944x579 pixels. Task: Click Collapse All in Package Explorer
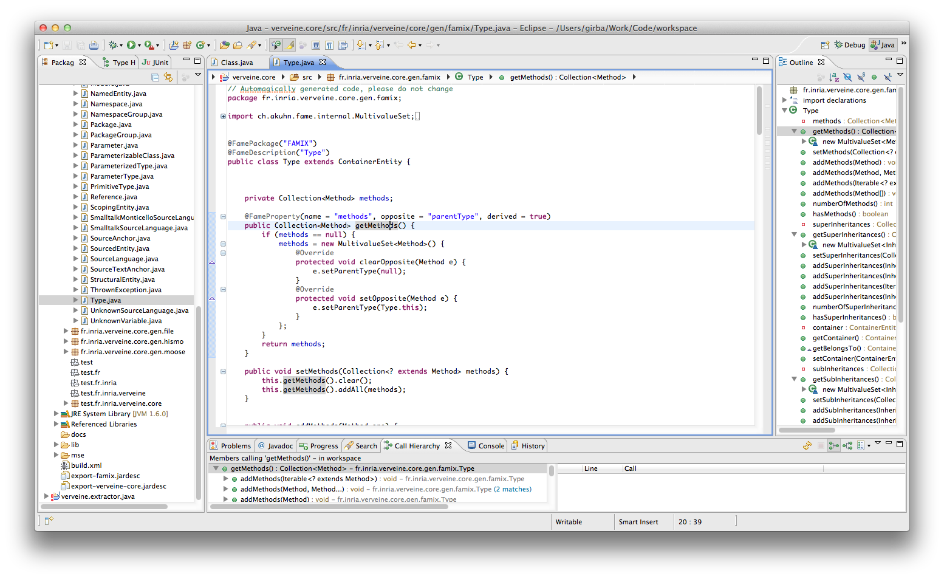pos(156,77)
